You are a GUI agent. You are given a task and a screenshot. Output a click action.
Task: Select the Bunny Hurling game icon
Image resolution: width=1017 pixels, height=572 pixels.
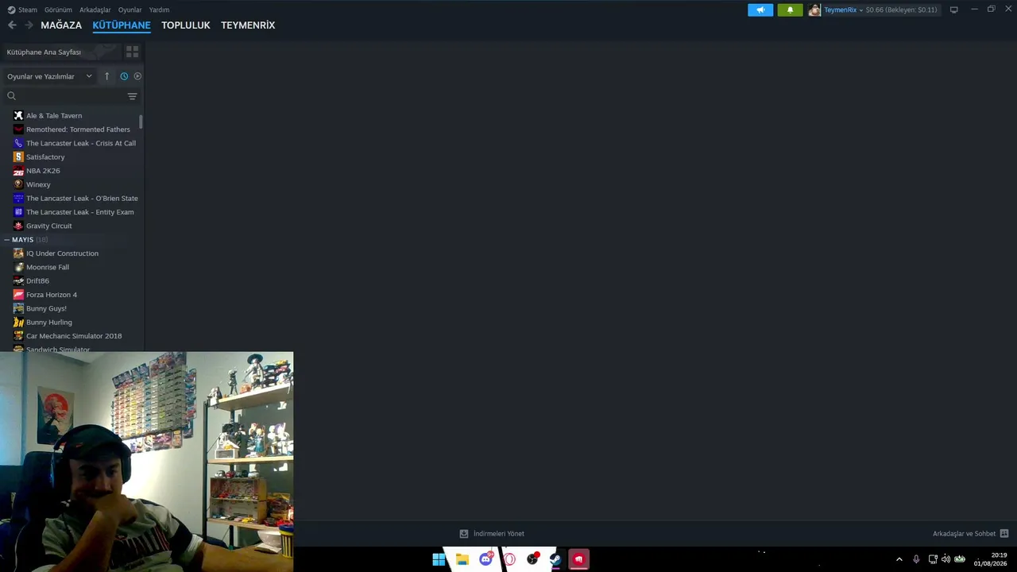tap(18, 323)
